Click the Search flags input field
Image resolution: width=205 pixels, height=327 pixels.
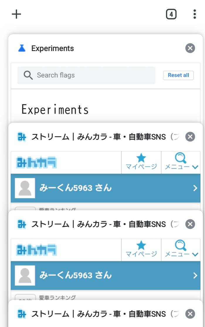[86, 75]
